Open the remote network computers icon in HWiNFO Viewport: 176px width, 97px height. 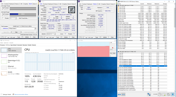click(x=149, y=94)
